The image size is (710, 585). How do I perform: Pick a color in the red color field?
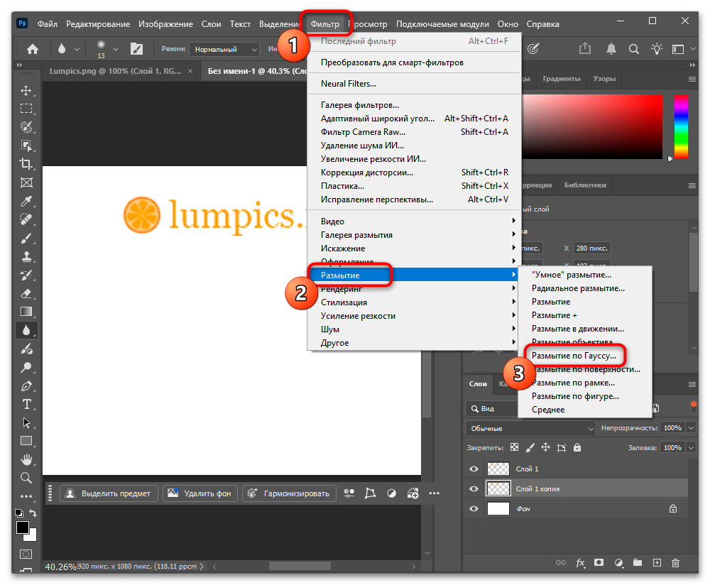point(592,127)
